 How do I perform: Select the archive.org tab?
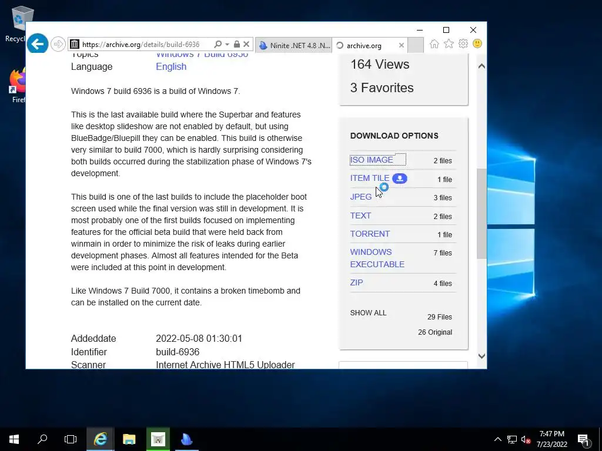(363, 45)
